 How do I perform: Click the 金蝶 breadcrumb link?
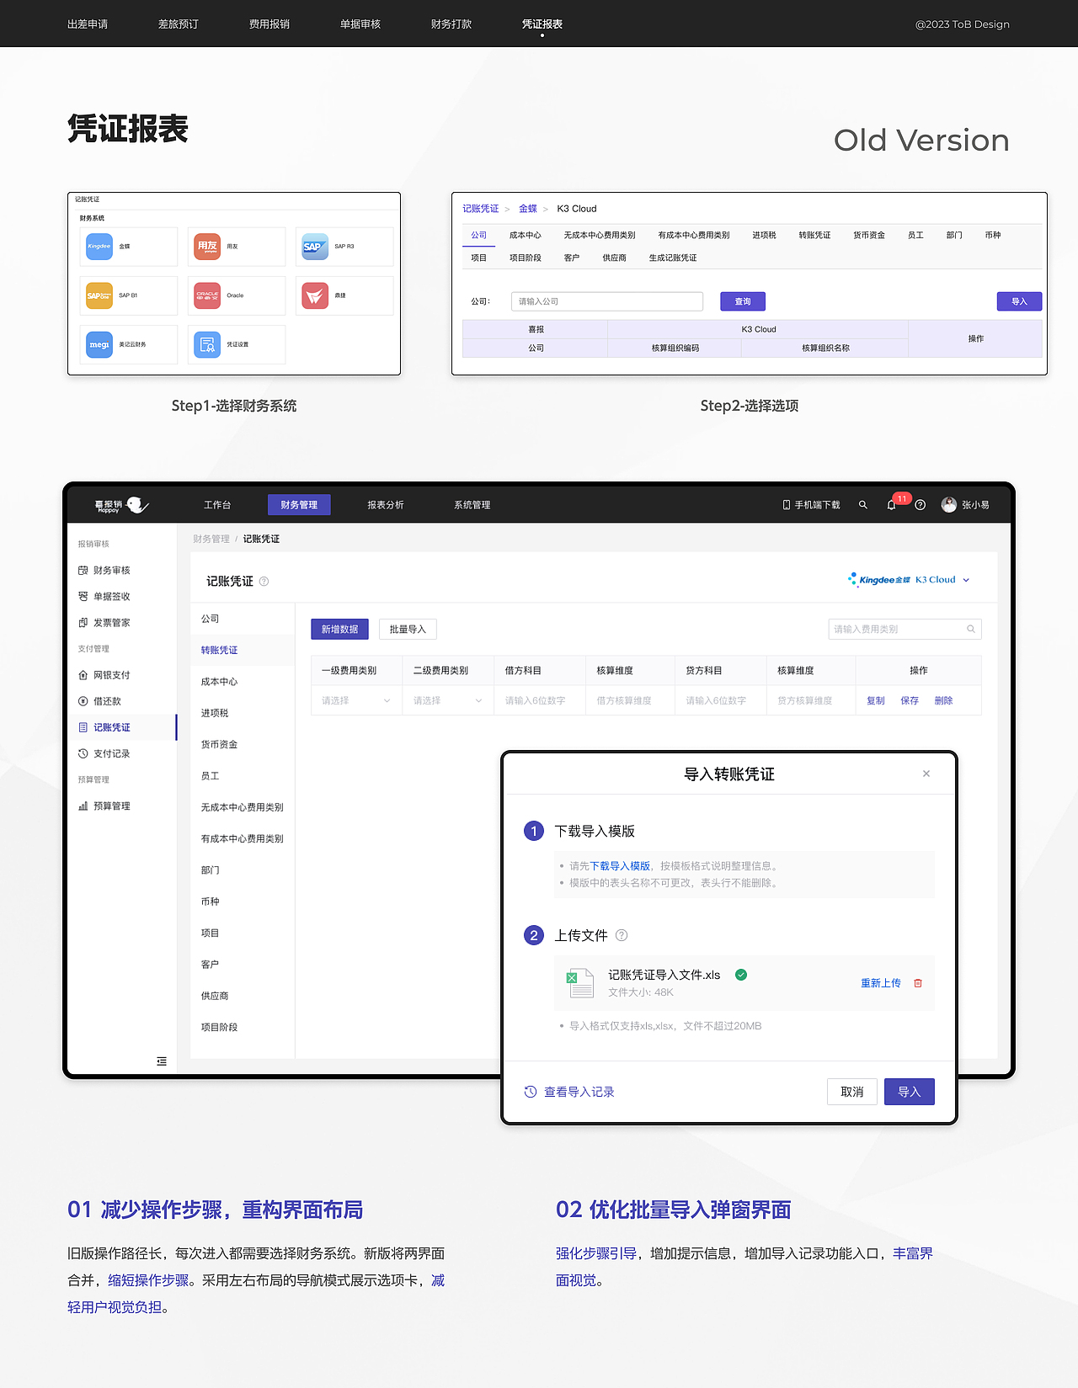tap(528, 209)
